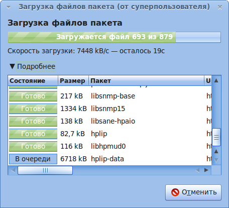Click the down arrow of vertical scrollbar
Image resolution: width=229 pixels, height=208 pixels.
[216, 160]
